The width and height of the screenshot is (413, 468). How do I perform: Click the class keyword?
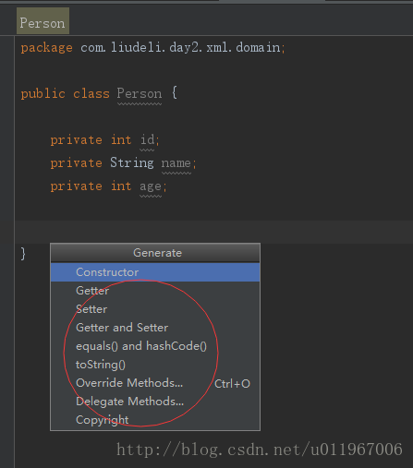coord(91,93)
